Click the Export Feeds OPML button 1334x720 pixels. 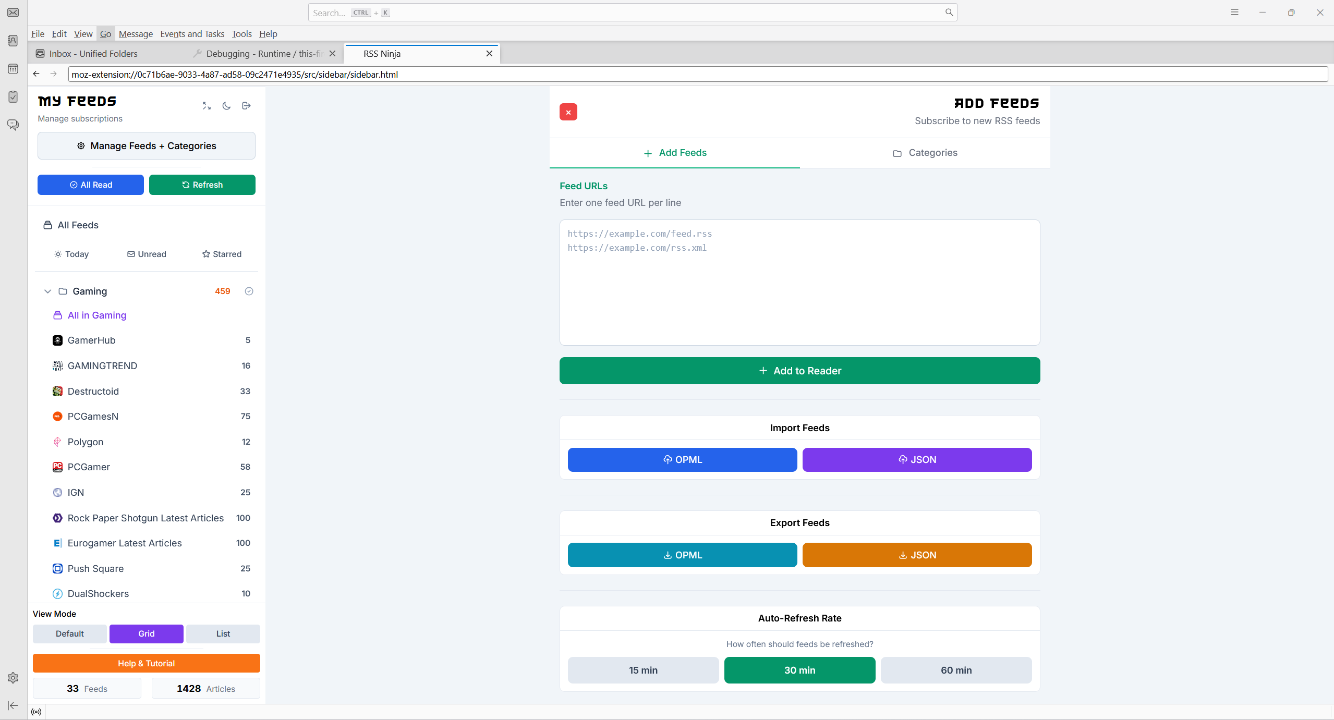coord(682,555)
